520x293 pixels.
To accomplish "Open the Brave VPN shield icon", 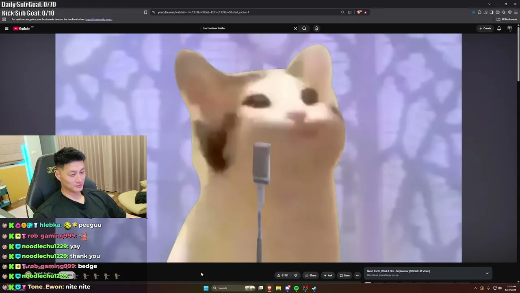I will (510, 12).
